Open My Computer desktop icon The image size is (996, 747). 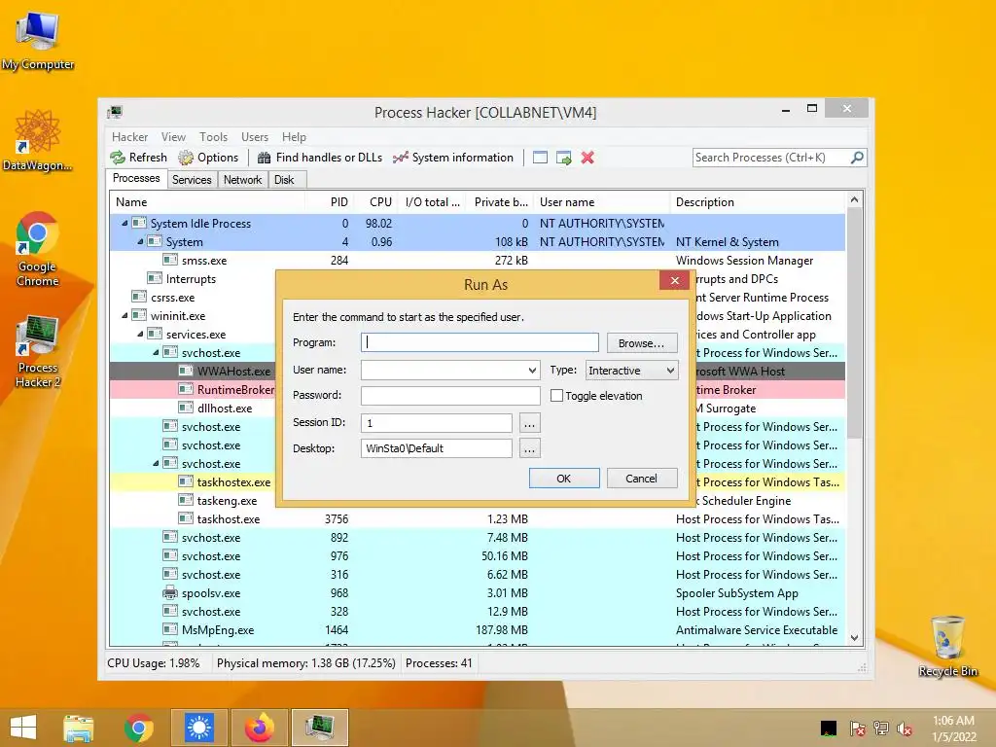pos(38,39)
